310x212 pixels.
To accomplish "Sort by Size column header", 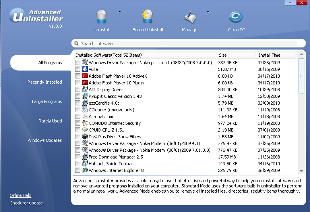I will click(x=236, y=55).
